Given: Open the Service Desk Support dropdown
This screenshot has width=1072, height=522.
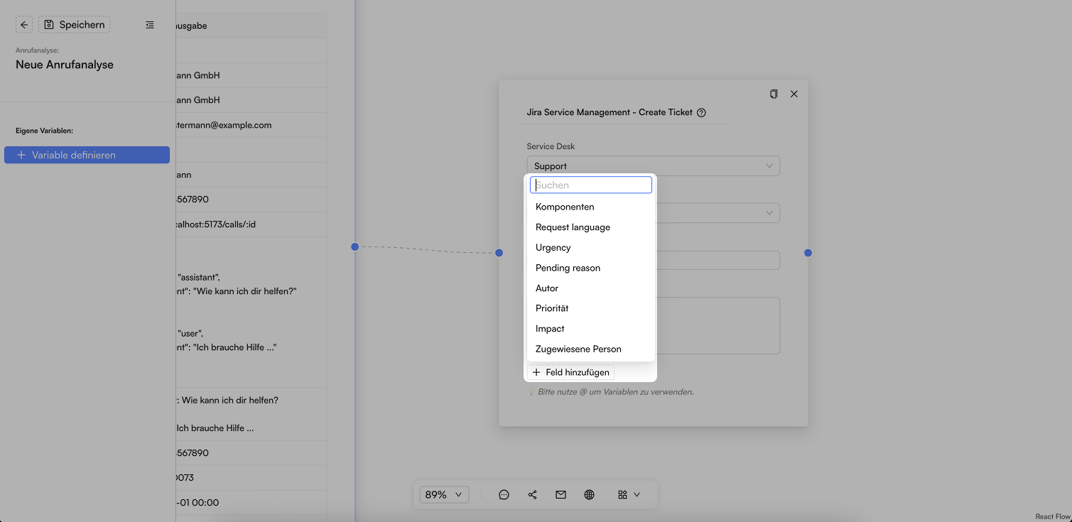Looking at the screenshot, I should 654,165.
